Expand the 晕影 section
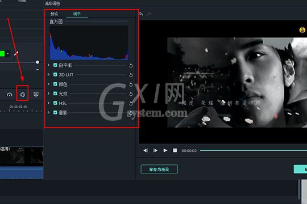Image resolution: width=307 pixels, height=204 pixels. [x=48, y=112]
